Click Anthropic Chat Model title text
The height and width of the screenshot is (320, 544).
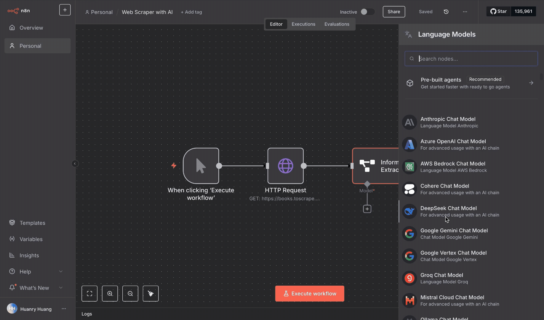448,119
